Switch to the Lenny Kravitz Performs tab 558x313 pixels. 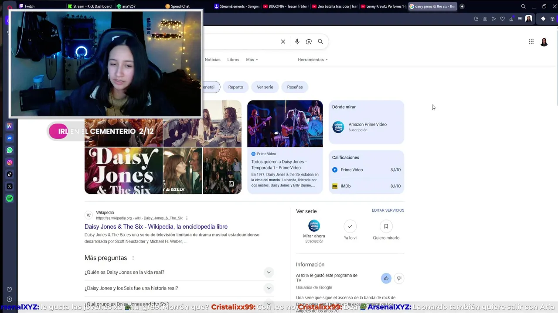(x=383, y=7)
